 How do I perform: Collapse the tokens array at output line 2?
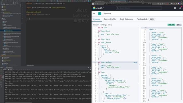pos(145,29)
